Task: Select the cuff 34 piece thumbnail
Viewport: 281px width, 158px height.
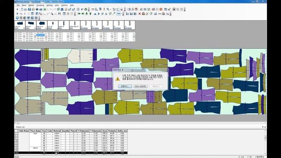Action: click(53, 25)
